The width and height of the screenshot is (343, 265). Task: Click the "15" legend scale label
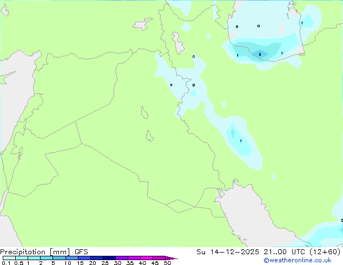[80, 263]
